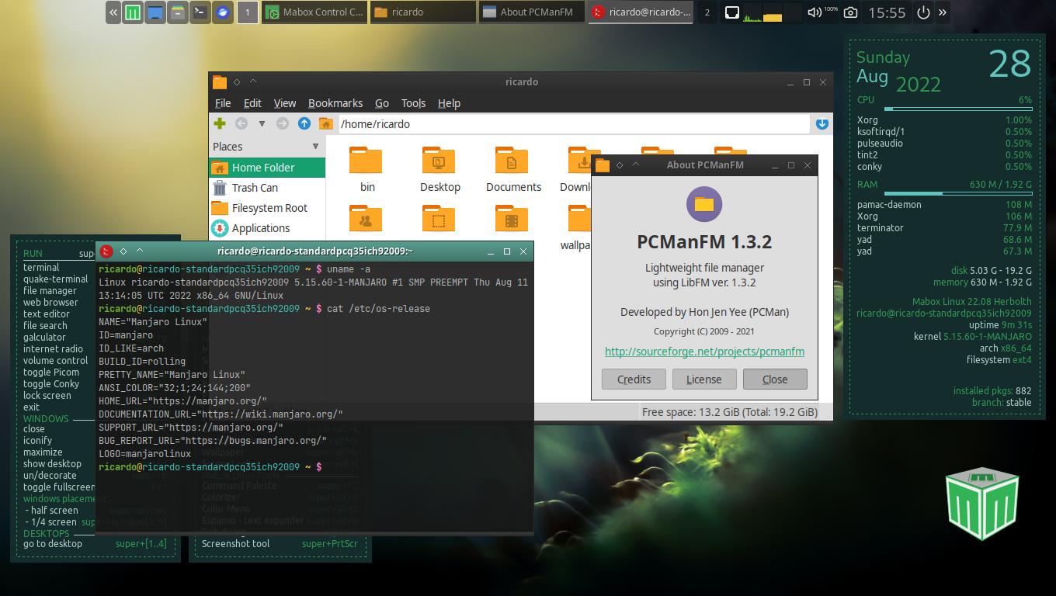
Task: Open the Mabox main menu icon
Action: point(133,12)
